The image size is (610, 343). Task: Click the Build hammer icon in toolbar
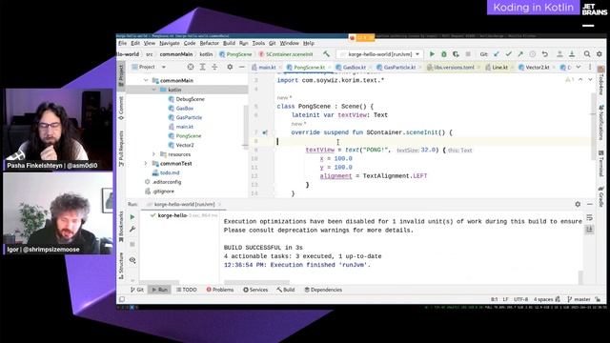coord(326,54)
